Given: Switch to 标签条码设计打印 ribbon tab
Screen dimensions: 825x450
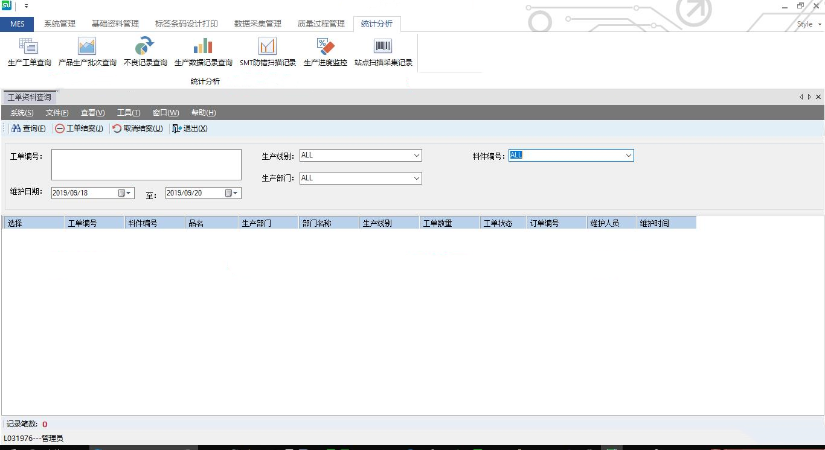Looking at the screenshot, I should (187, 24).
